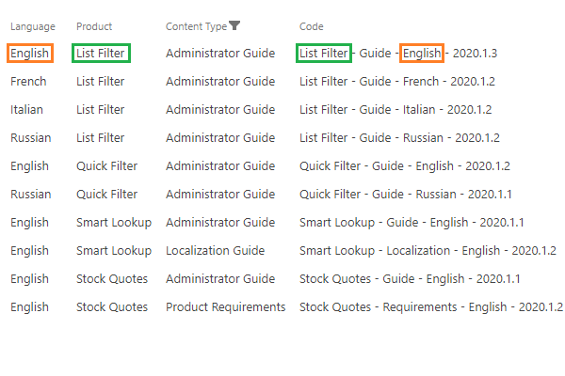Screen dimensions: 565x376
Task: Open Quick Filter - Guide - Russian - 2020.1.1
Action: point(406,194)
